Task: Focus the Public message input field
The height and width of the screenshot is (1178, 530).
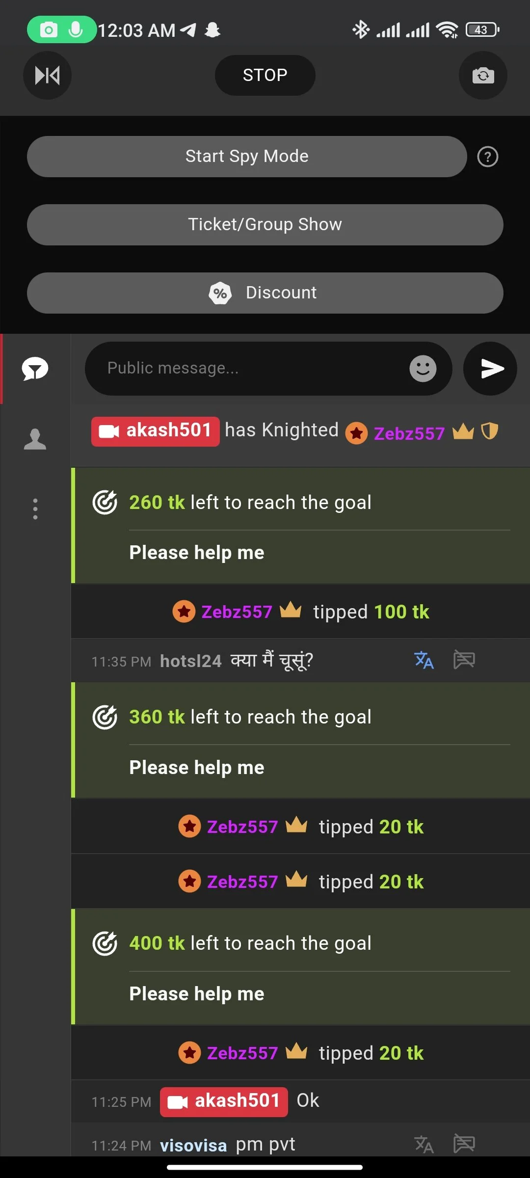Action: click(x=245, y=369)
